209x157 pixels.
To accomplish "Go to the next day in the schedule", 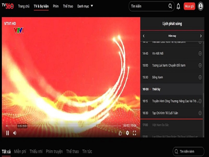I will pos(201,36).
